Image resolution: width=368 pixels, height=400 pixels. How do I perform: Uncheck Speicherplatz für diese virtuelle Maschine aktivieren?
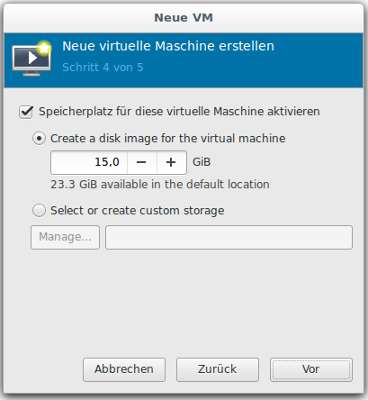pyautogui.click(x=26, y=112)
